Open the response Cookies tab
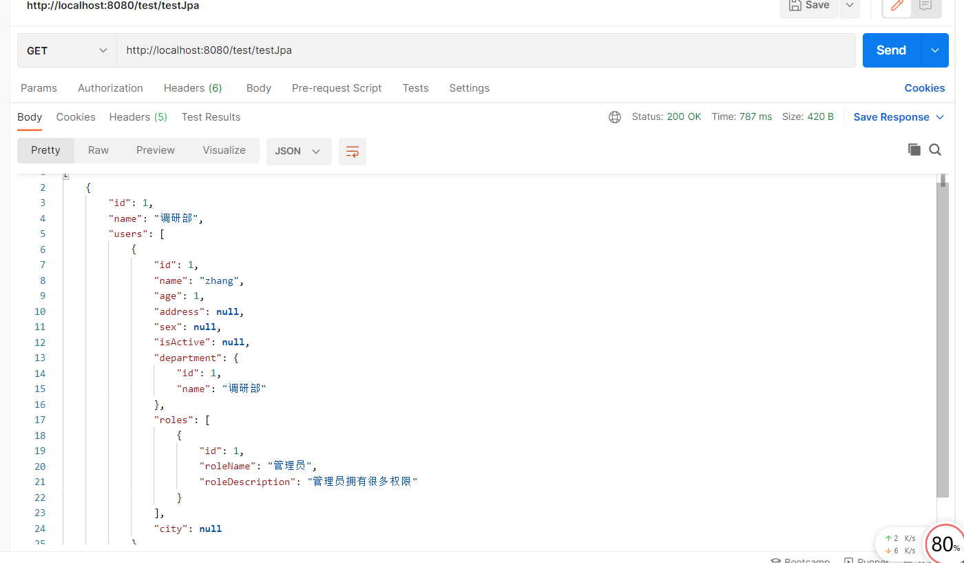 coord(76,117)
